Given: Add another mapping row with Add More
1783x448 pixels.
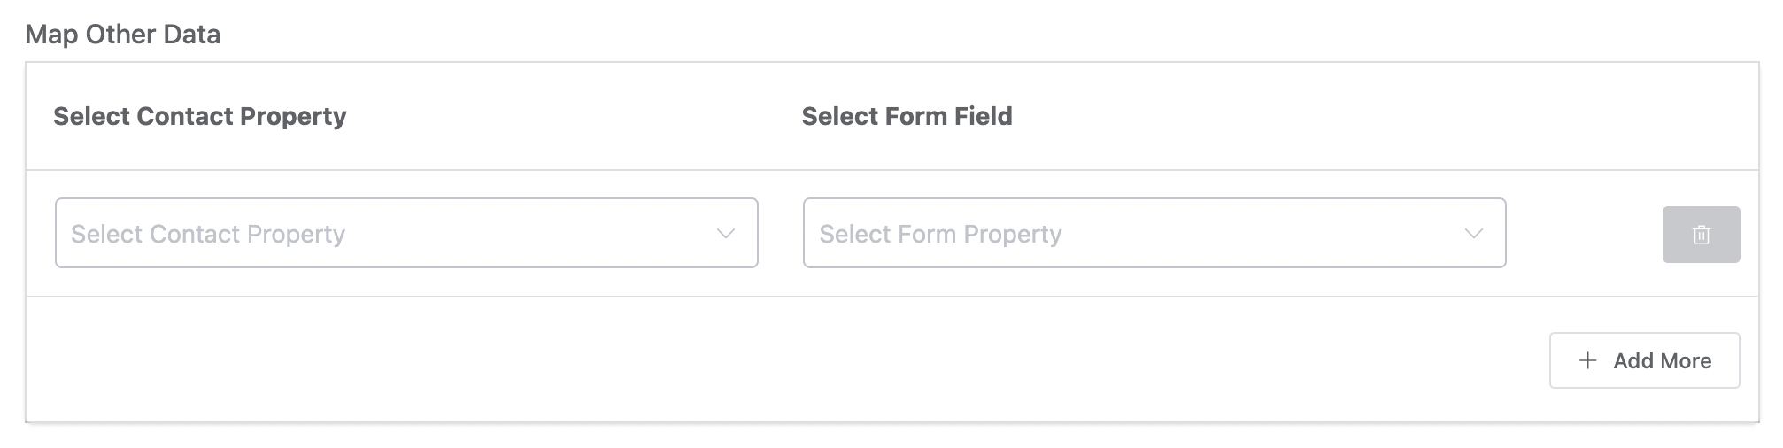Looking at the screenshot, I should pyautogui.click(x=1644, y=360).
